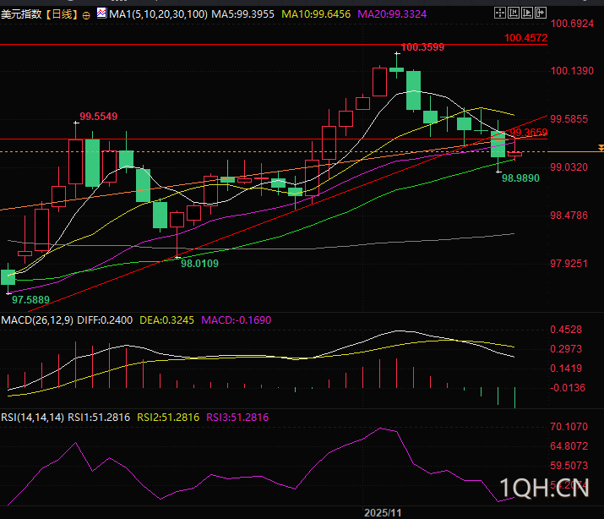Open MACD(26,12,9) indicator label
Screen dimensions: 604x519
[37, 320]
